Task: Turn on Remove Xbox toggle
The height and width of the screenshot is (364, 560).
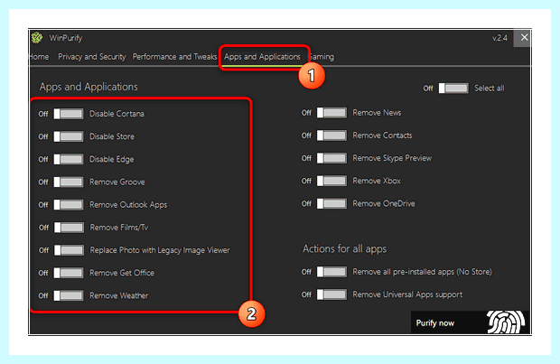Action: 331,181
